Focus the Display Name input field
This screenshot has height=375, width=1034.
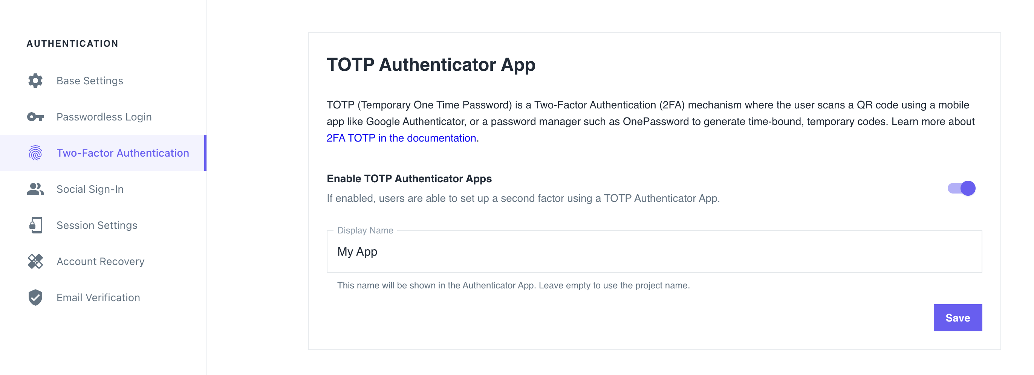pyautogui.click(x=654, y=252)
